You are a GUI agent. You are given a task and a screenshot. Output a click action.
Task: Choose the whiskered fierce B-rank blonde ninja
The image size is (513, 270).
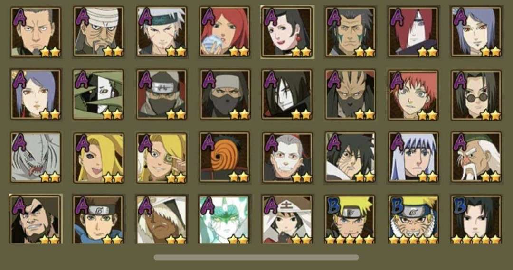click(413, 220)
